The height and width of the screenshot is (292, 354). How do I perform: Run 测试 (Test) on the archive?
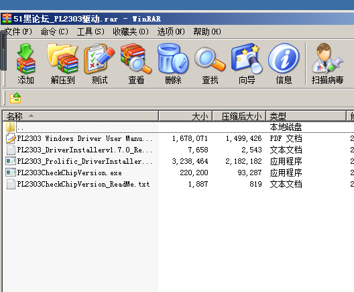[99, 63]
